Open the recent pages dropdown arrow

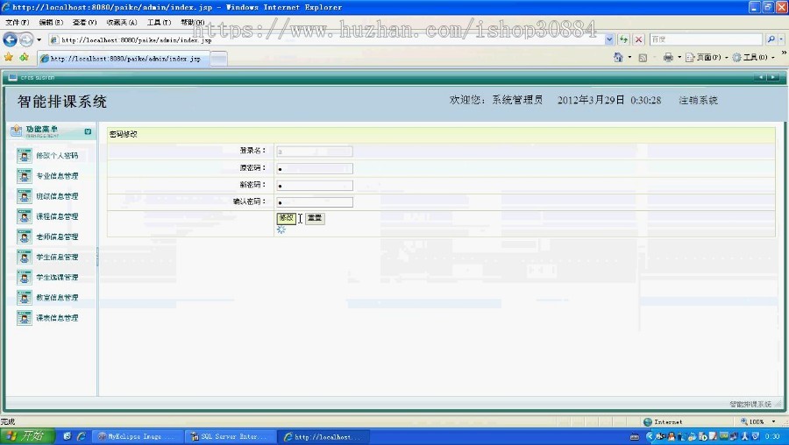[x=39, y=39]
